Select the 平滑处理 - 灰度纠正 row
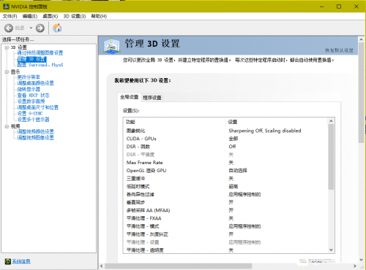 [x=225, y=234]
